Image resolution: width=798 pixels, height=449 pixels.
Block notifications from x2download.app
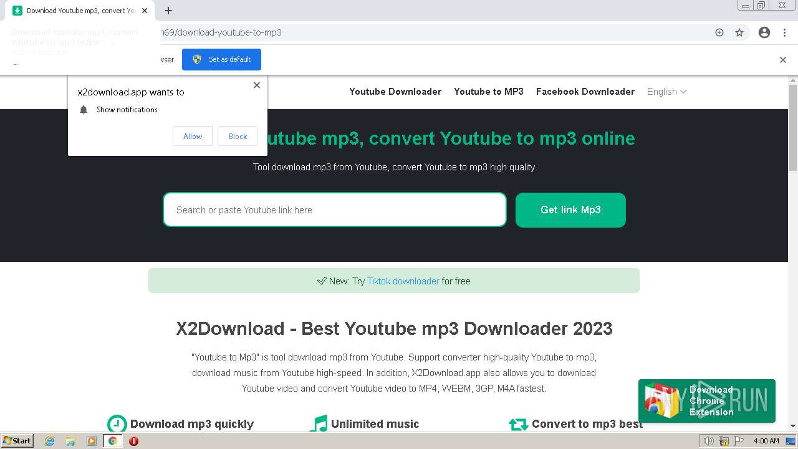(x=238, y=136)
